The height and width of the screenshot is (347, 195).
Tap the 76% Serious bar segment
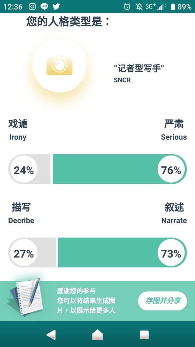pyautogui.click(x=120, y=169)
